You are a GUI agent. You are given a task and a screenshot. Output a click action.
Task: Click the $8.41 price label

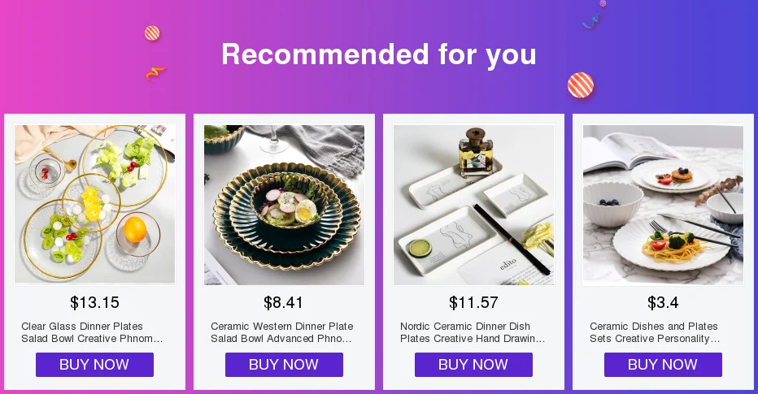283,303
